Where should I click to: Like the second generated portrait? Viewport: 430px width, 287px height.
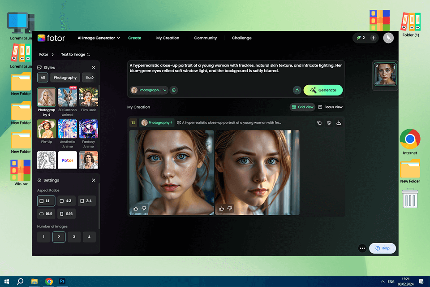click(x=222, y=209)
